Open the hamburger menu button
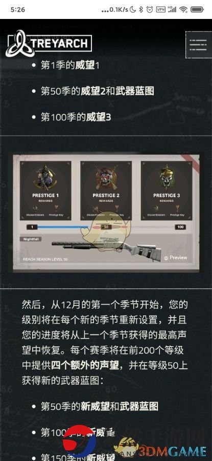Screen dimensions: 212x461 (199, 45)
